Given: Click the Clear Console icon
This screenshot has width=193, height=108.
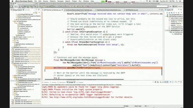Looking at the screenshot, I should [161, 82].
